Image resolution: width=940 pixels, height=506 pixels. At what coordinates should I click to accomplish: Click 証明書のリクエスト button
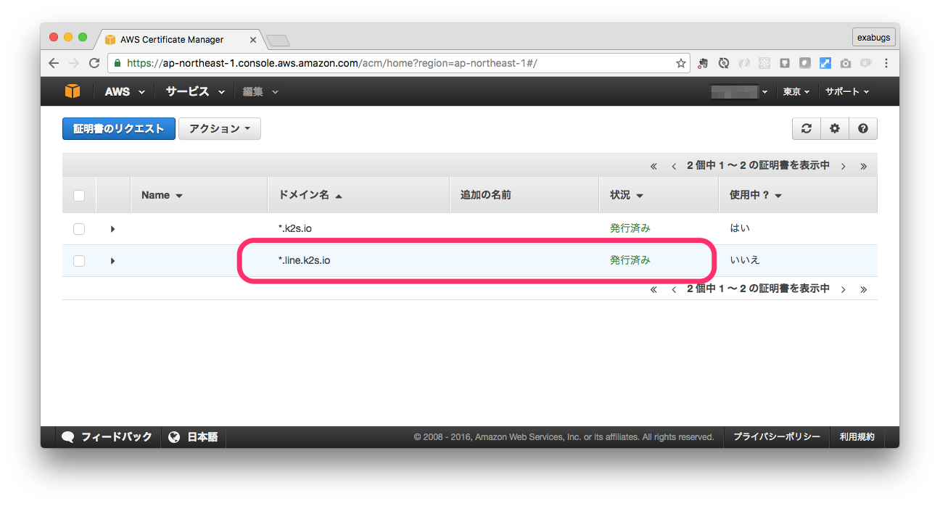coord(118,128)
